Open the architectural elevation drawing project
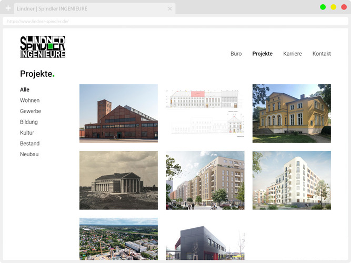Image resolution: width=351 pixels, height=263 pixels. point(205,113)
